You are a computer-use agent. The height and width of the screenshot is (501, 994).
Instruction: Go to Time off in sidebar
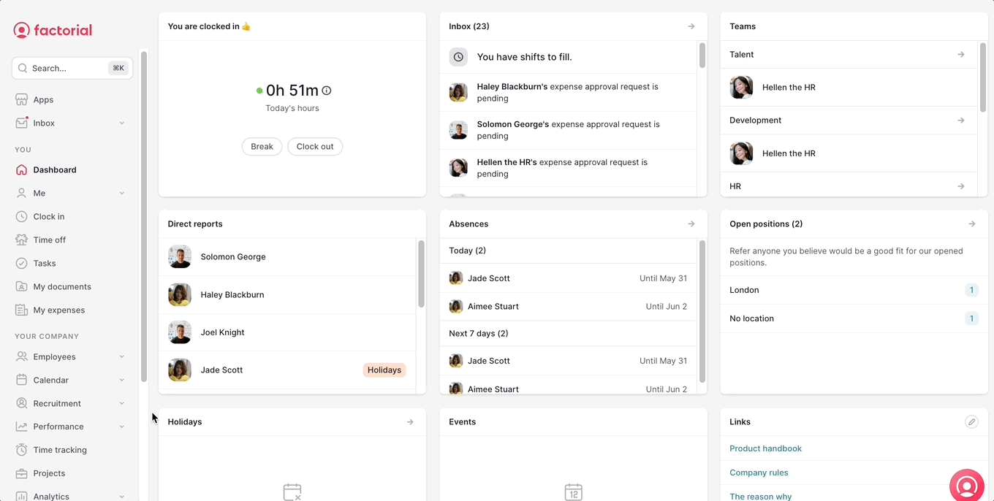coord(49,240)
